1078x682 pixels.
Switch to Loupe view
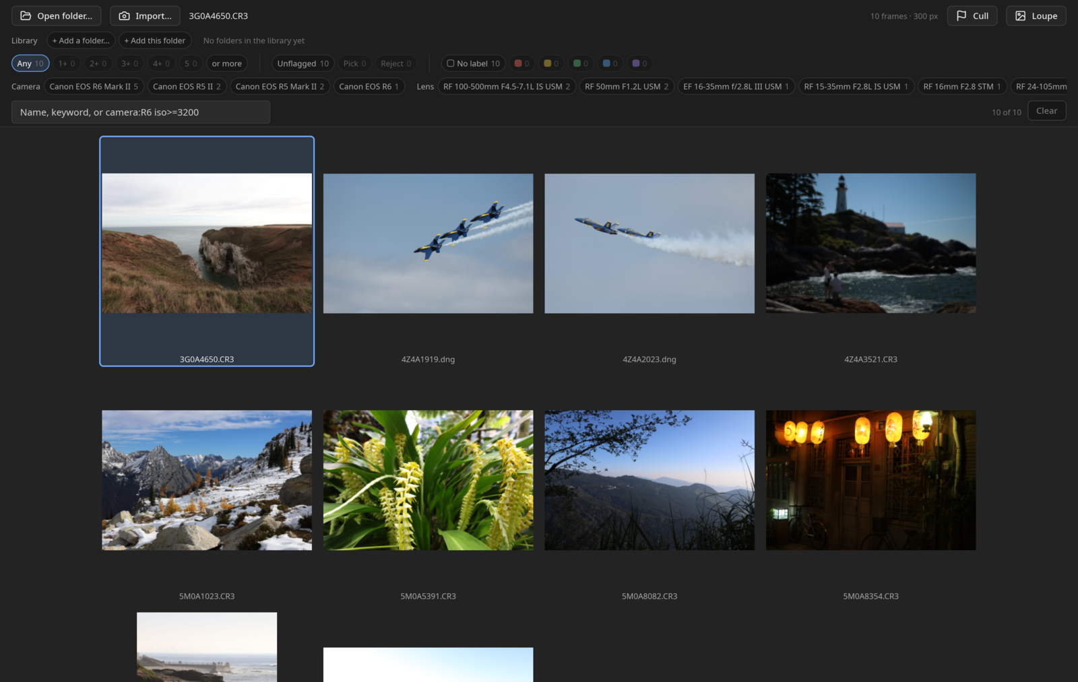pyautogui.click(x=1036, y=15)
